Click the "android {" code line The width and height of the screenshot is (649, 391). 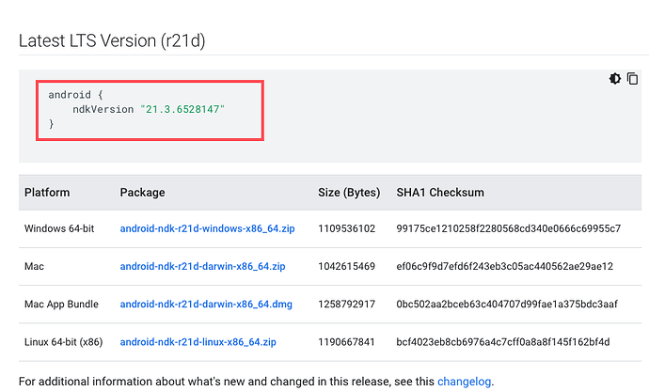click(x=76, y=95)
